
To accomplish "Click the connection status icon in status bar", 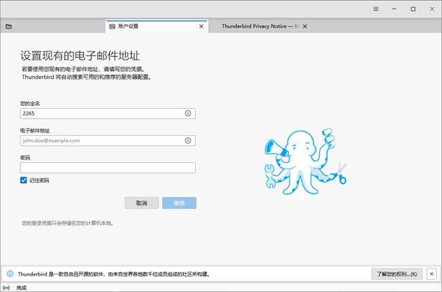I will pos(6,287).
